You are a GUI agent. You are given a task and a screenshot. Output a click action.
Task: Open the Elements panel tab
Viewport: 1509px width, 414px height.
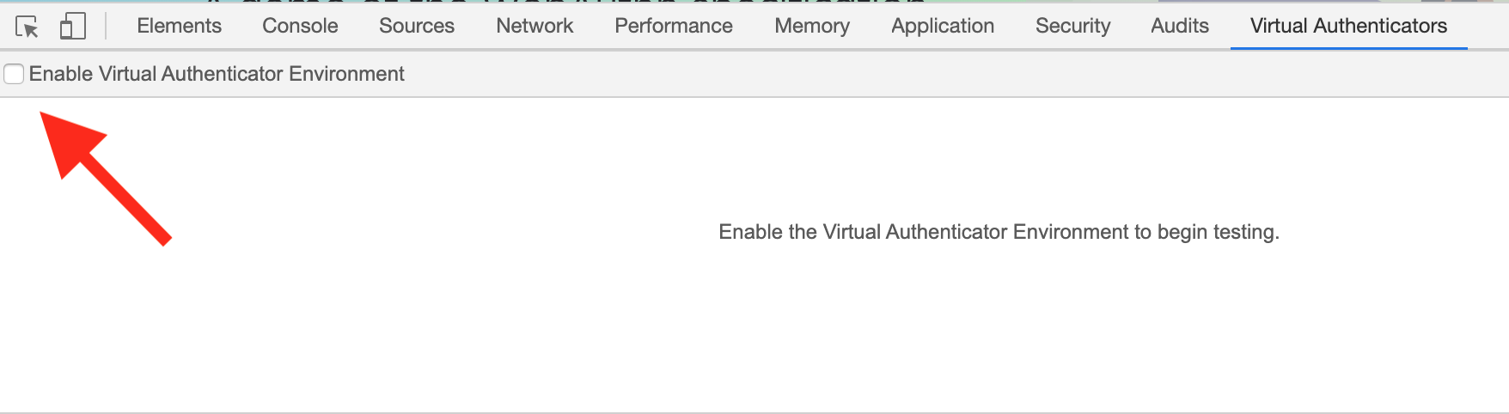pos(179,26)
